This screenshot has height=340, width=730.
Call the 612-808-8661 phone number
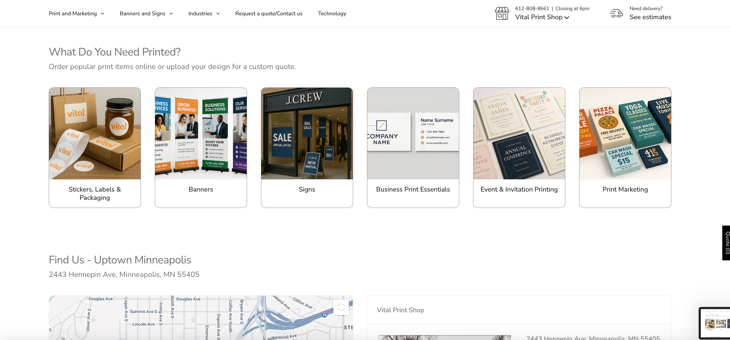click(x=532, y=9)
